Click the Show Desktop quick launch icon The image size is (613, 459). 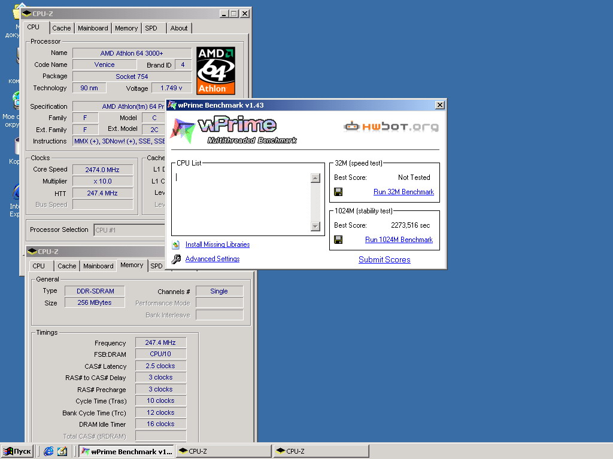[62, 451]
